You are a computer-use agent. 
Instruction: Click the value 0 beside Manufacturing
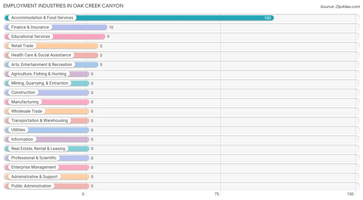coord(92,102)
